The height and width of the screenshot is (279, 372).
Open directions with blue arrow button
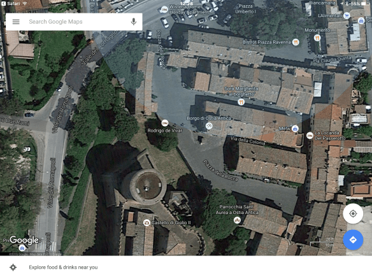point(353,240)
